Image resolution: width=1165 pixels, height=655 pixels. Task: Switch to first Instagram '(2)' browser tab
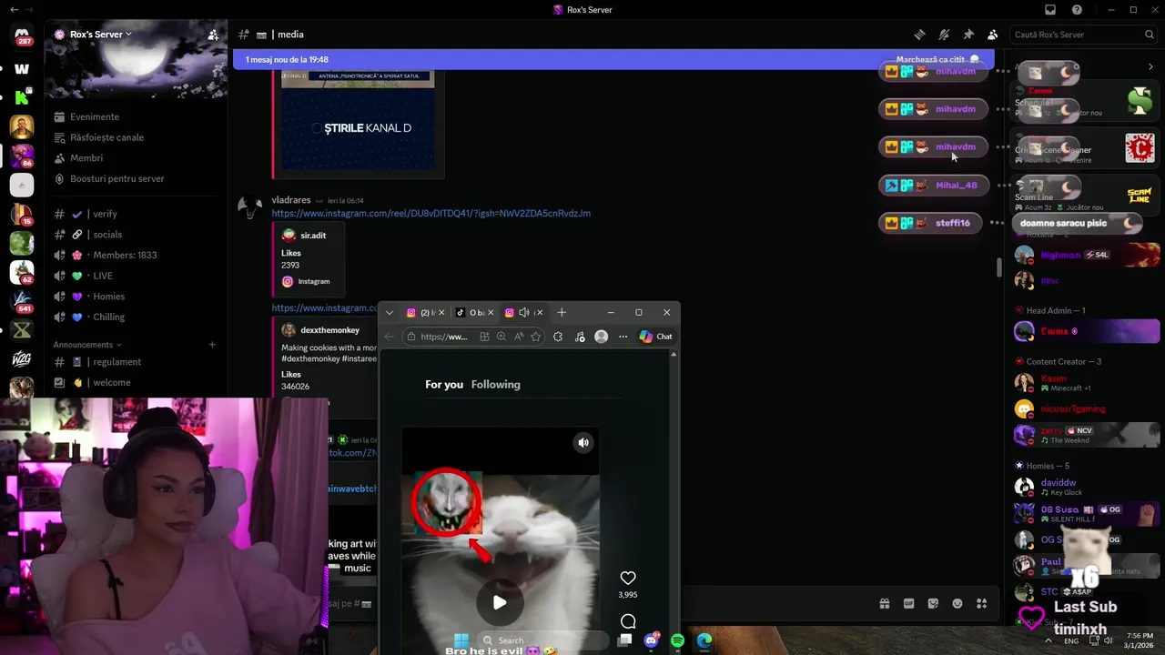coord(425,312)
